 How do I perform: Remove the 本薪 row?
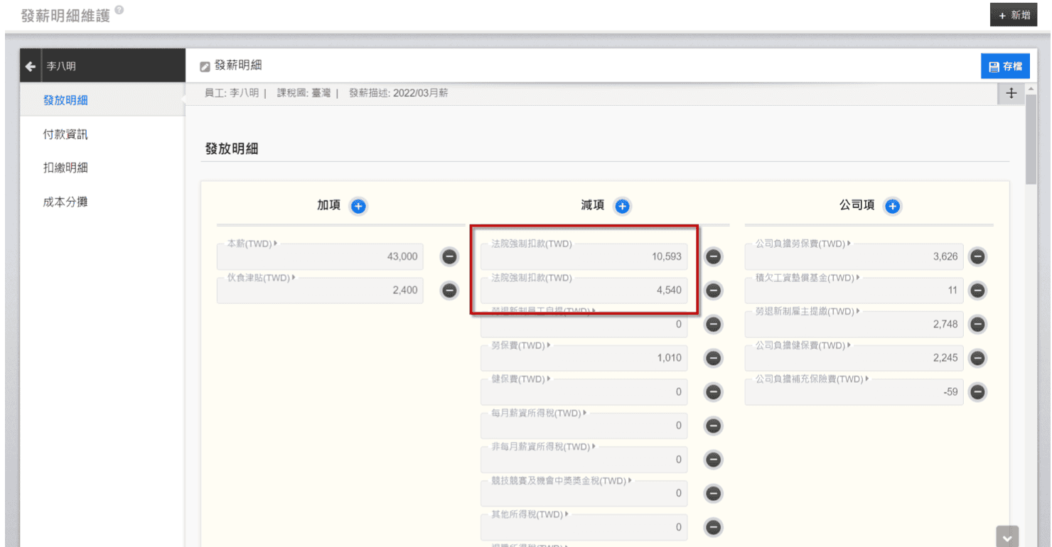pos(449,256)
